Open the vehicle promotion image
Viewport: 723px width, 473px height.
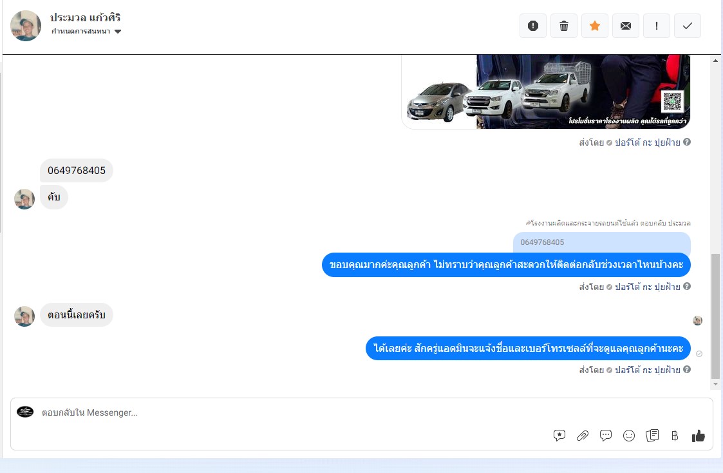[546, 92]
